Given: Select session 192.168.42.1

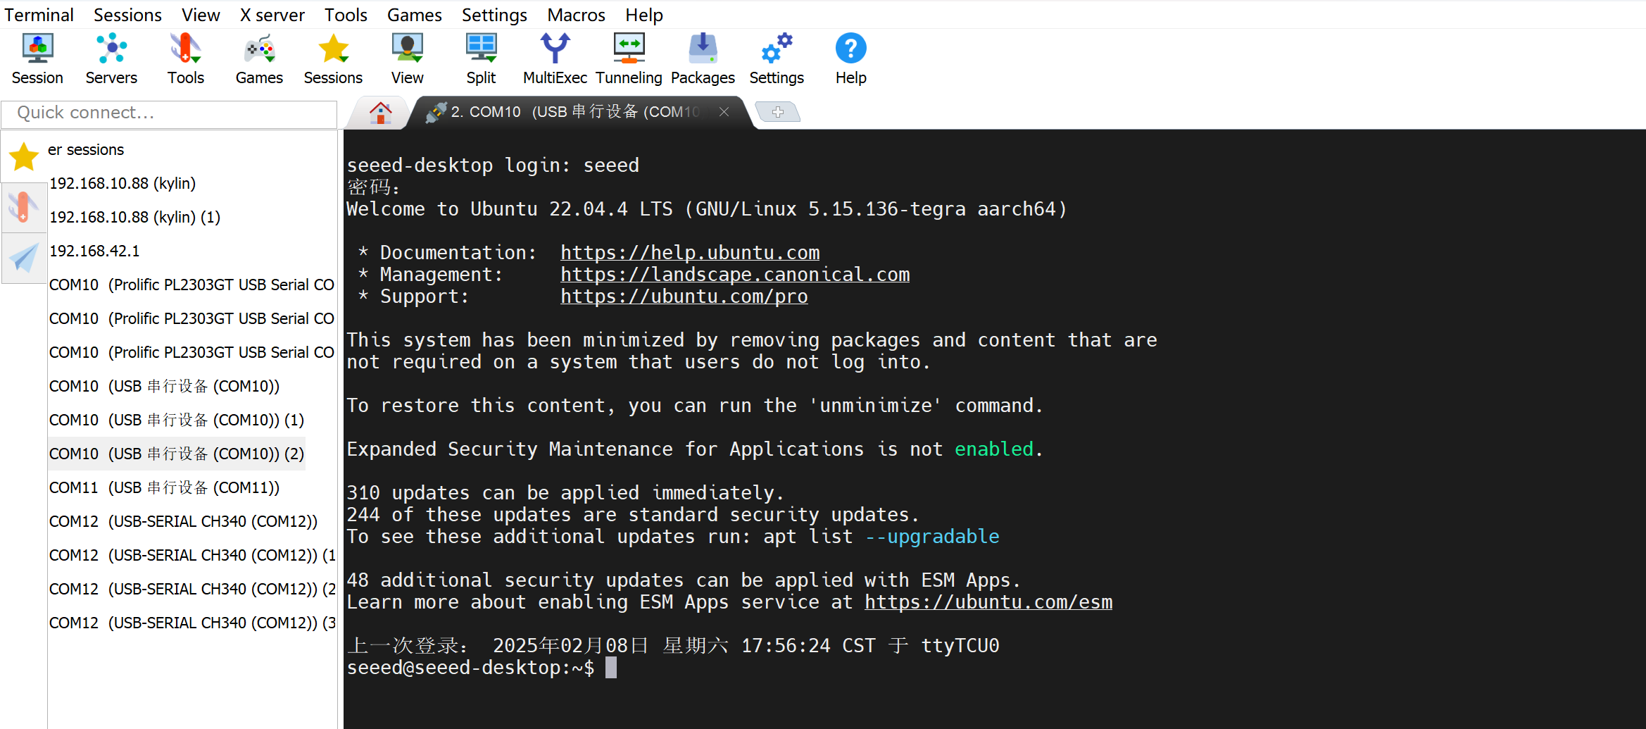Looking at the screenshot, I should (x=94, y=251).
